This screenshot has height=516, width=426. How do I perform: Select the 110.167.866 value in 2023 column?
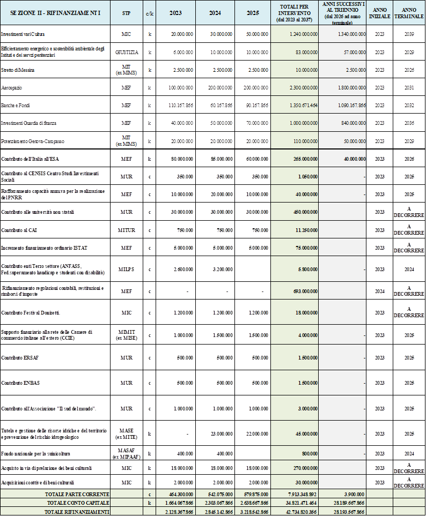180,105
